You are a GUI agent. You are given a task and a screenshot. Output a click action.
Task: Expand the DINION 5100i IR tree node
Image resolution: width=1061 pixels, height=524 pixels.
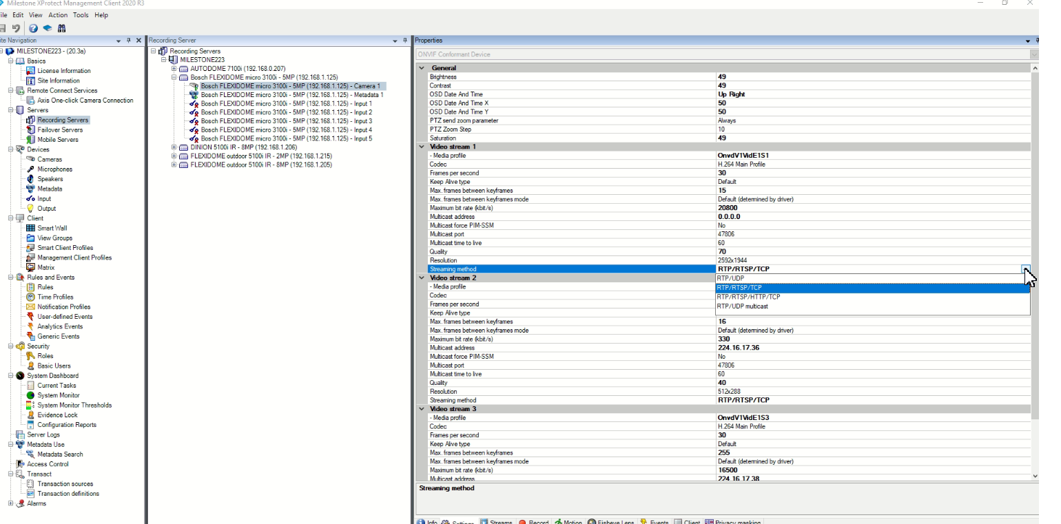(173, 147)
